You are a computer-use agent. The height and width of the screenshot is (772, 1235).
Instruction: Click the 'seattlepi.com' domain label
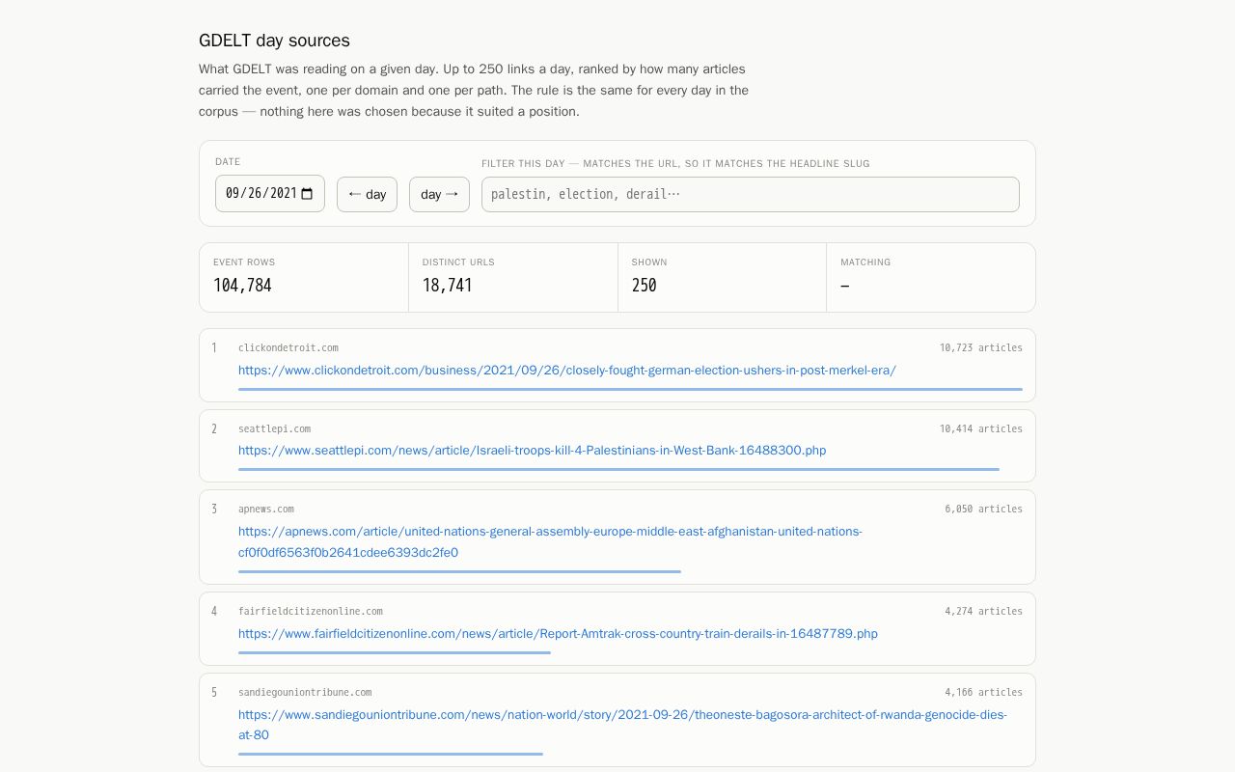[274, 428]
